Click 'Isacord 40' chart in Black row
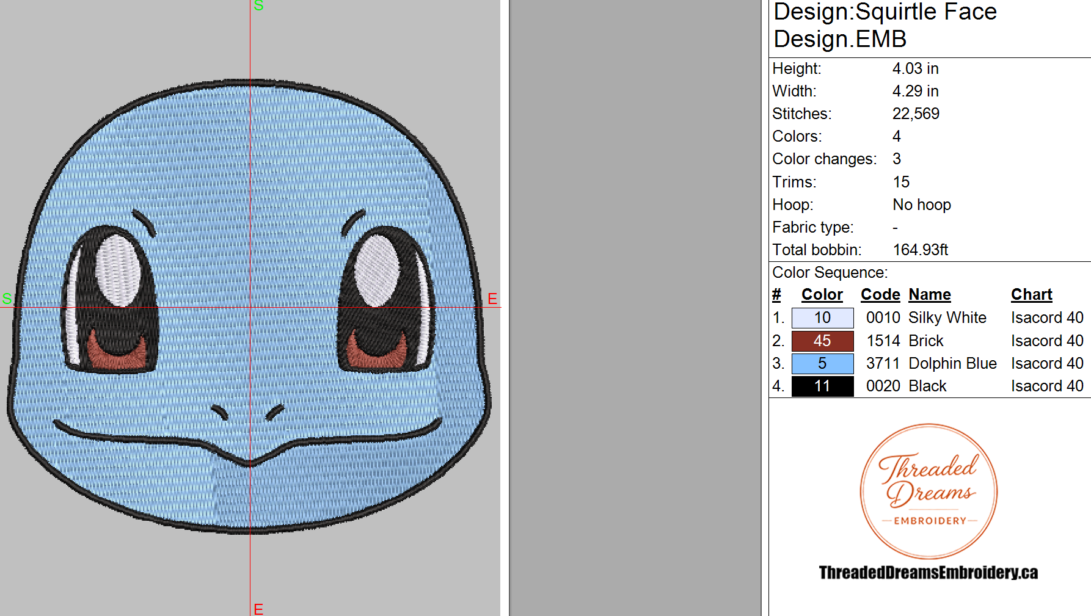 (1047, 386)
